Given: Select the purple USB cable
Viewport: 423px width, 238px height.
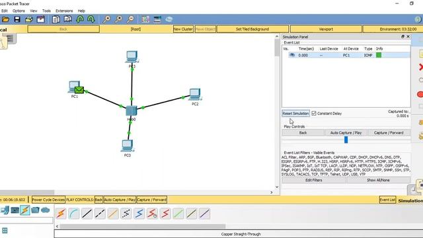Looking at the screenshot, I should point(204,214).
